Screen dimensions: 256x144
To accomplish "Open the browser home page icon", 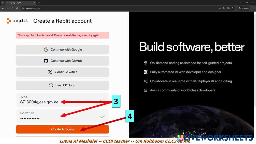I will (17, 8).
